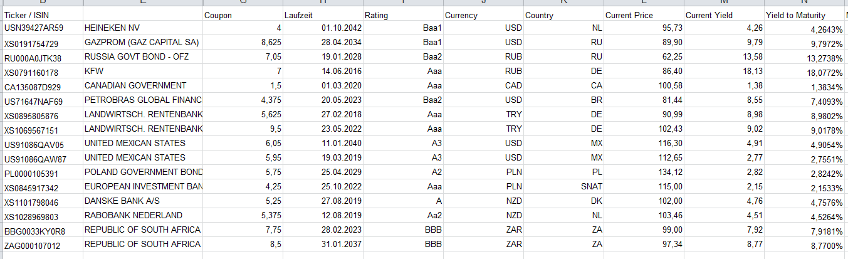Click the Coupon column header cell
Viewport: 848px width, 259px height.
pyautogui.click(x=242, y=14)
